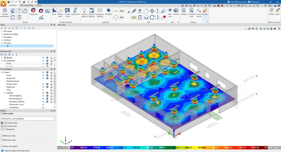The height and width of the screenshot is (152, 281).
Task: Enable Minimum value checkbox
Action: click(2, 136)
